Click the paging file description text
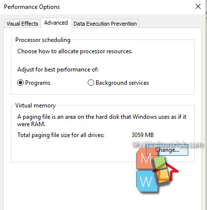207x210 pixels. [x=102, y=120]
